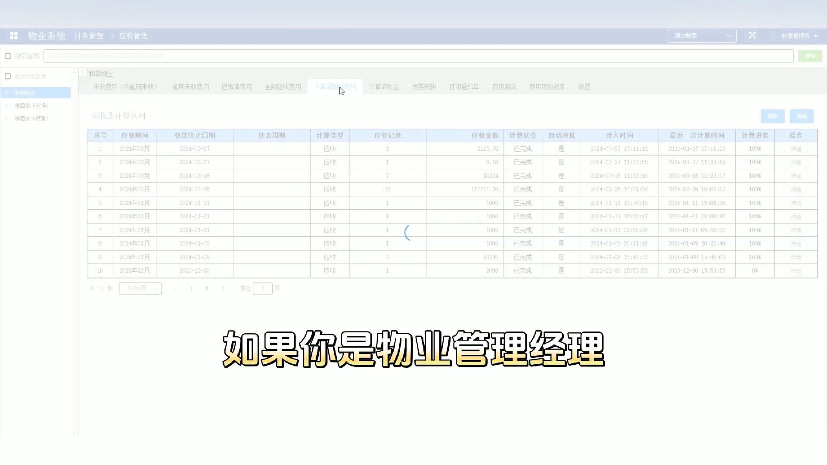
Task: Toggle fullscreen with the expand arrows icon
Action: coord(752,35)
